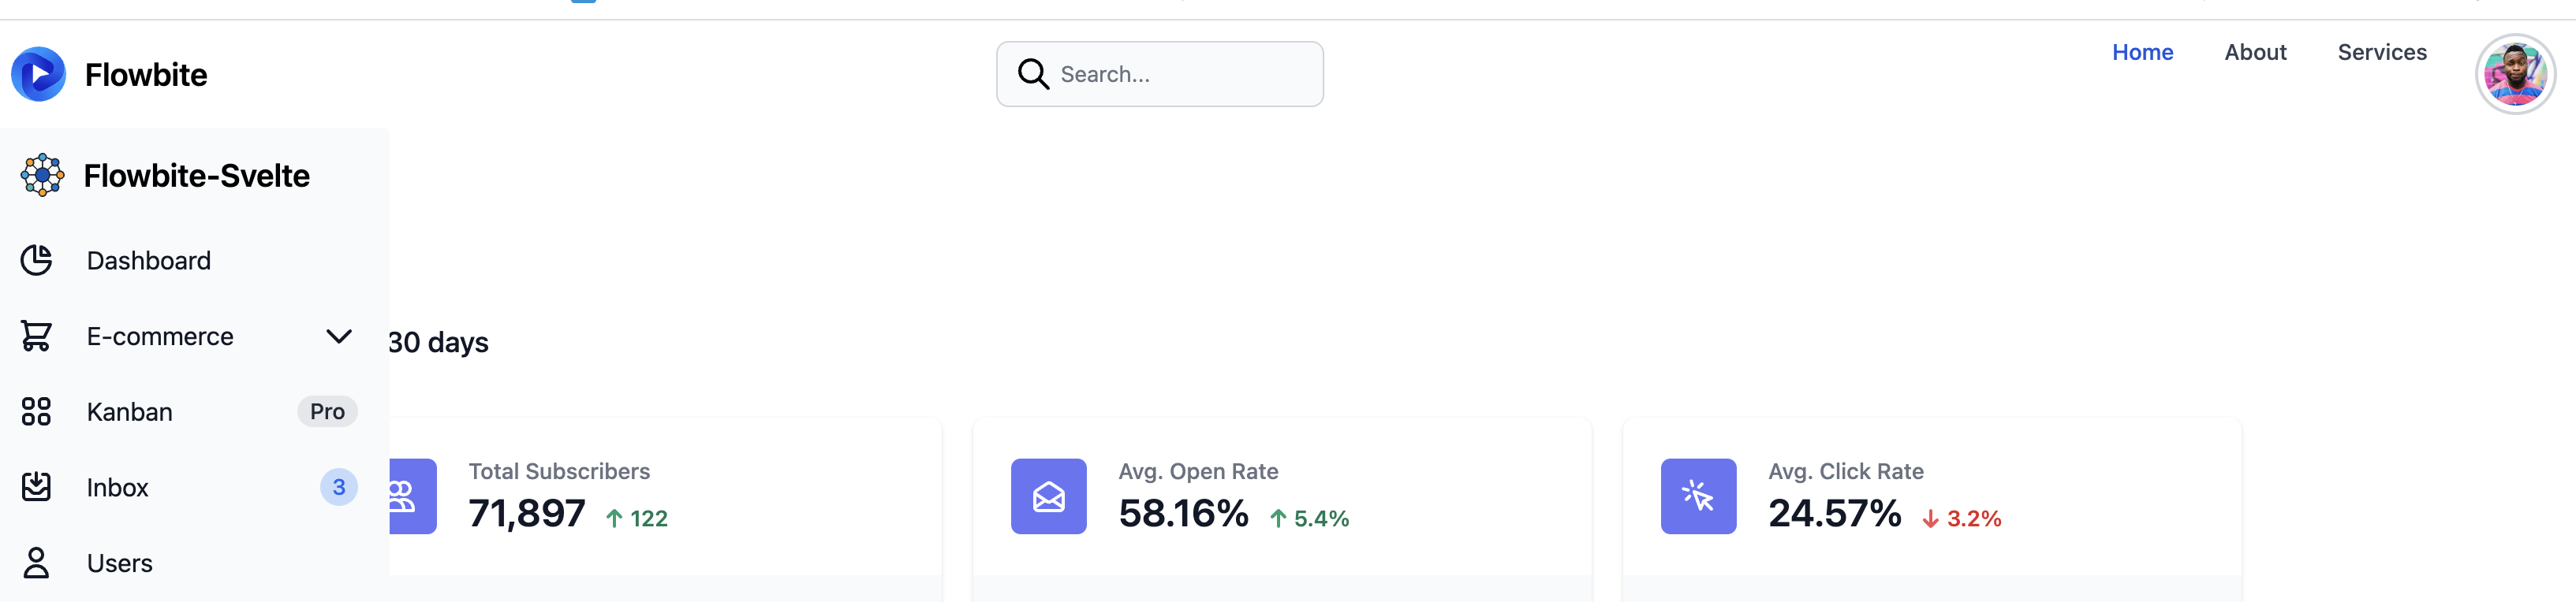Click the envelope icon on Avg. Open Rate
The width and height of the screenshot is (2576, 602).
[1048, 496]
